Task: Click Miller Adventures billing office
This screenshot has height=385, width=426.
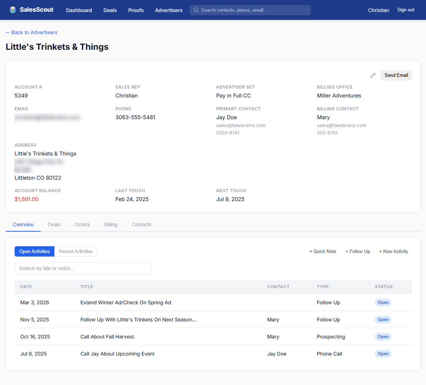Action: point(339,95)
